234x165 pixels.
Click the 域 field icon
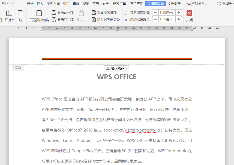point(20,13)
